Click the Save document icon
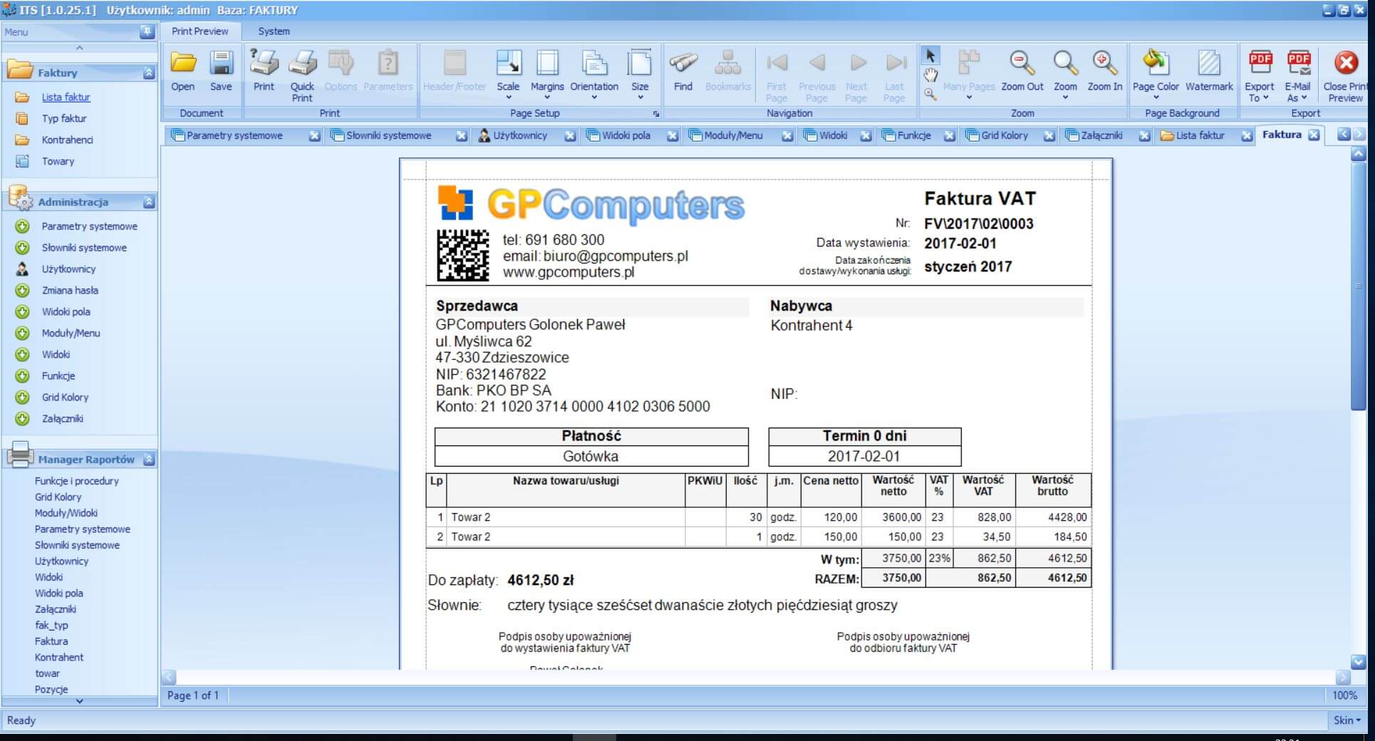Image resolution: width=1375 pixels, height=741 pixels. tap(221, 65)
